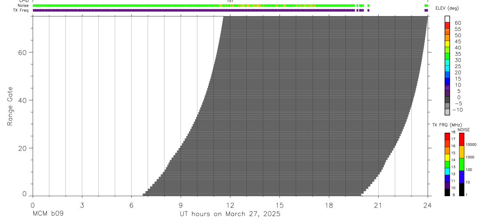Click NOISE legend value '1000'
Viewport: 481px width, 222px height.
tap(470, 157)
